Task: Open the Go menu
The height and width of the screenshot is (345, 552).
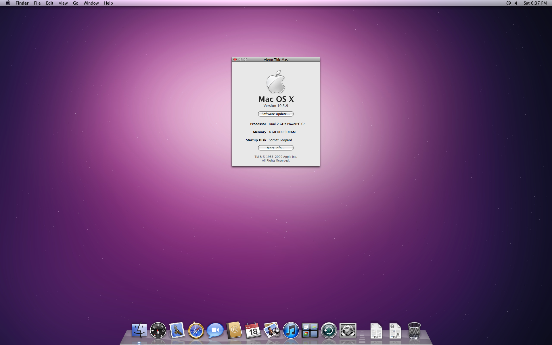Action: point(76,3)
